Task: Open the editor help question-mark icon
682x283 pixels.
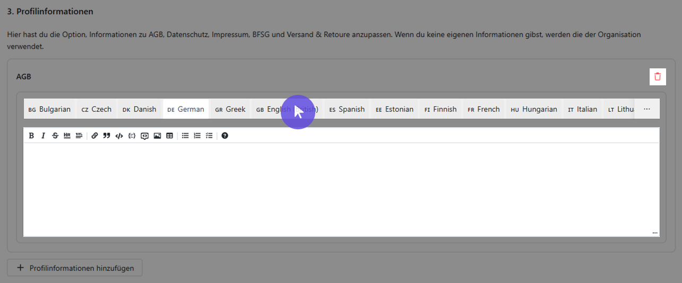Action: 225,136
